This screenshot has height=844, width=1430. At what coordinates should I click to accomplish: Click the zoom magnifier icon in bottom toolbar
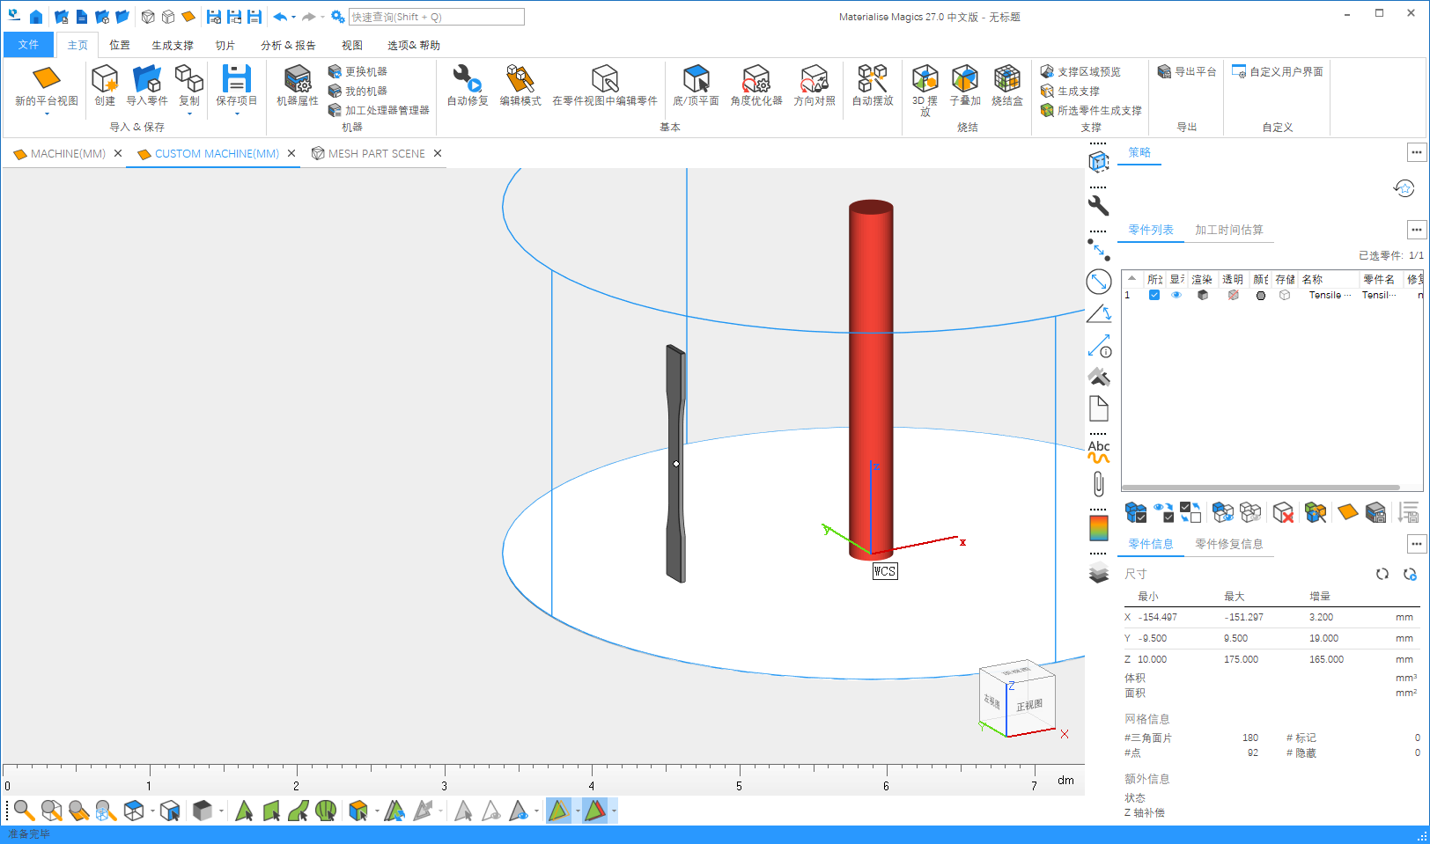24,811
